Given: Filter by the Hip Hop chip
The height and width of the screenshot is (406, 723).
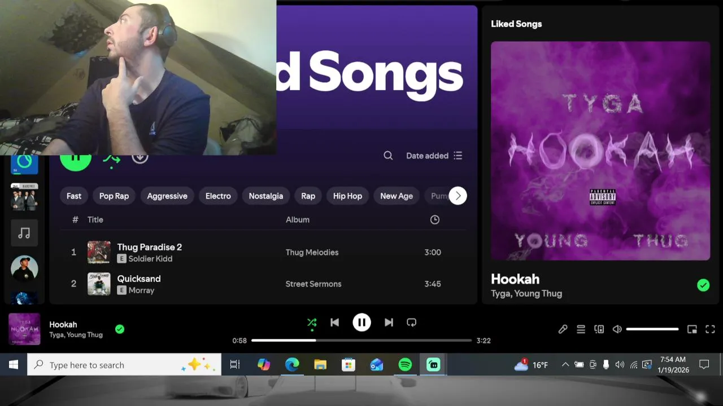Looking at the screenshot, I should point(347,196).
